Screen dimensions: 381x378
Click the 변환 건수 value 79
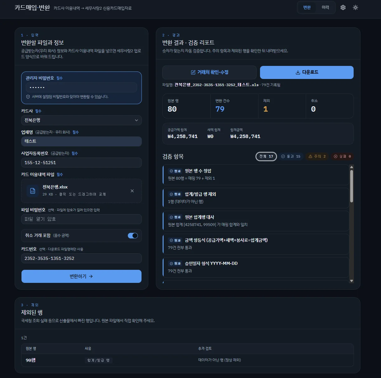220,109
